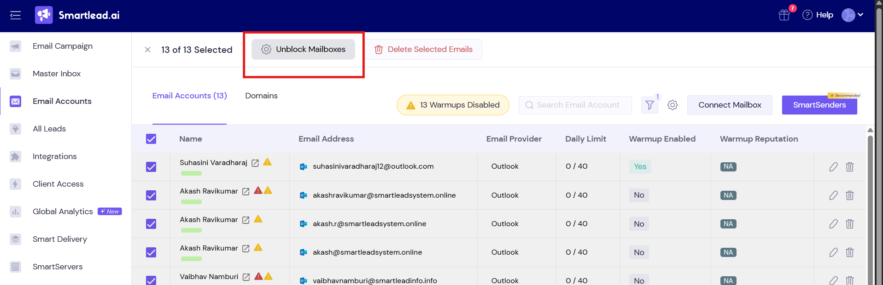
Task: Click the Connect Mailbox button
Action: [730, 105]
